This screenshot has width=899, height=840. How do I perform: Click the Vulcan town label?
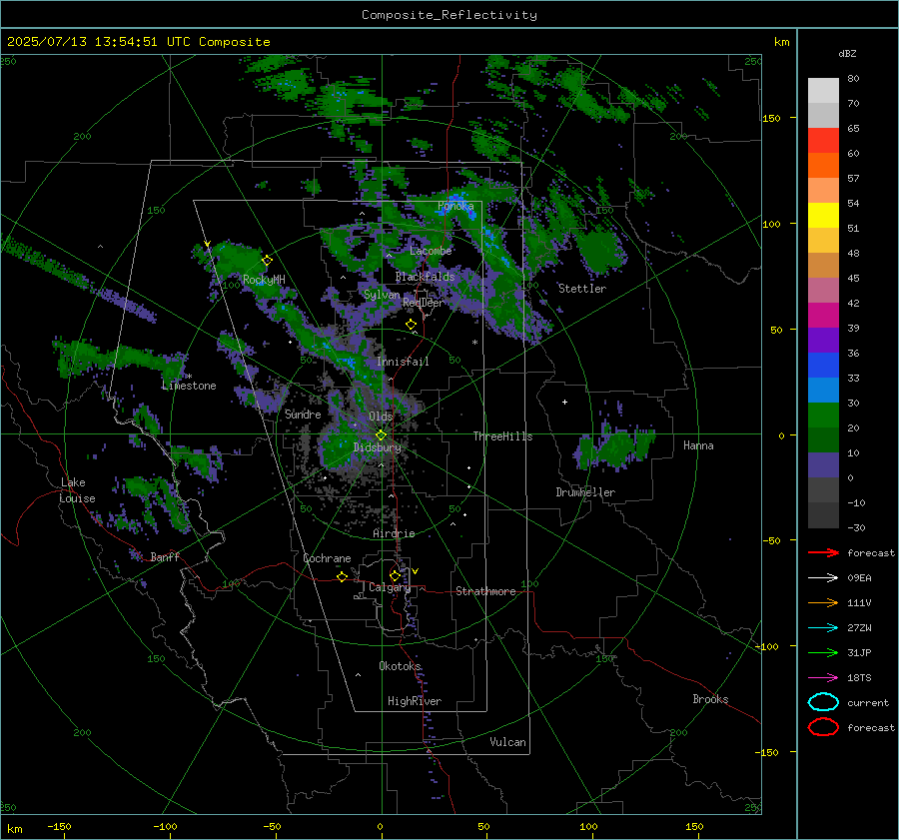point(508,742)
